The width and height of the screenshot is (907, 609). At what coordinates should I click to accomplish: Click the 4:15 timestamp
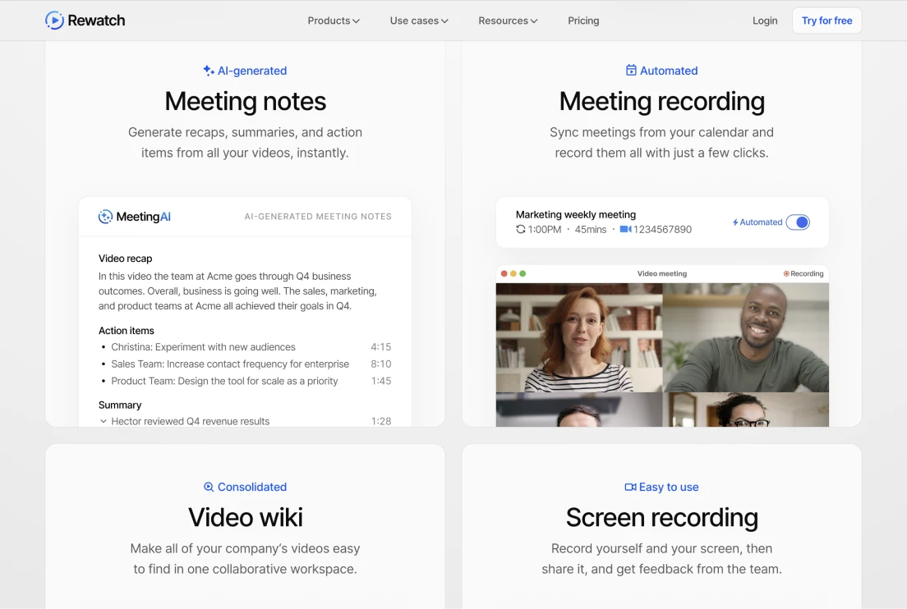[380, 346]
